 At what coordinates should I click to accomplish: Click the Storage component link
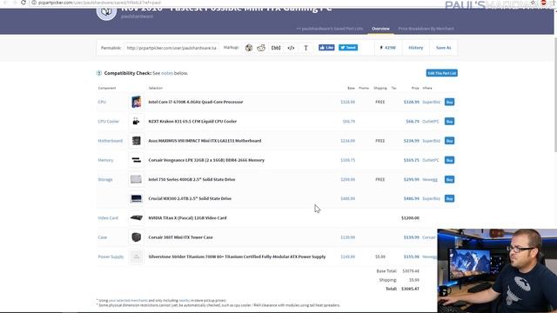pos(105,180)
